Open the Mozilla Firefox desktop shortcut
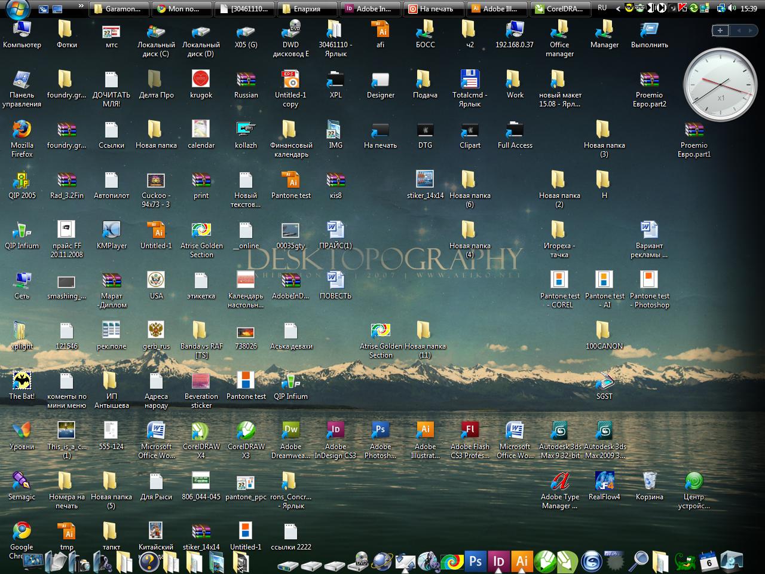This screenshot has height=574, width=765. click(22, 130)
